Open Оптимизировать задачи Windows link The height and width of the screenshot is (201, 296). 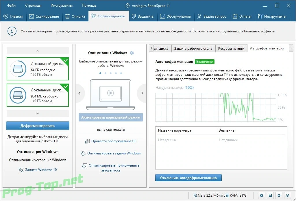114,153
